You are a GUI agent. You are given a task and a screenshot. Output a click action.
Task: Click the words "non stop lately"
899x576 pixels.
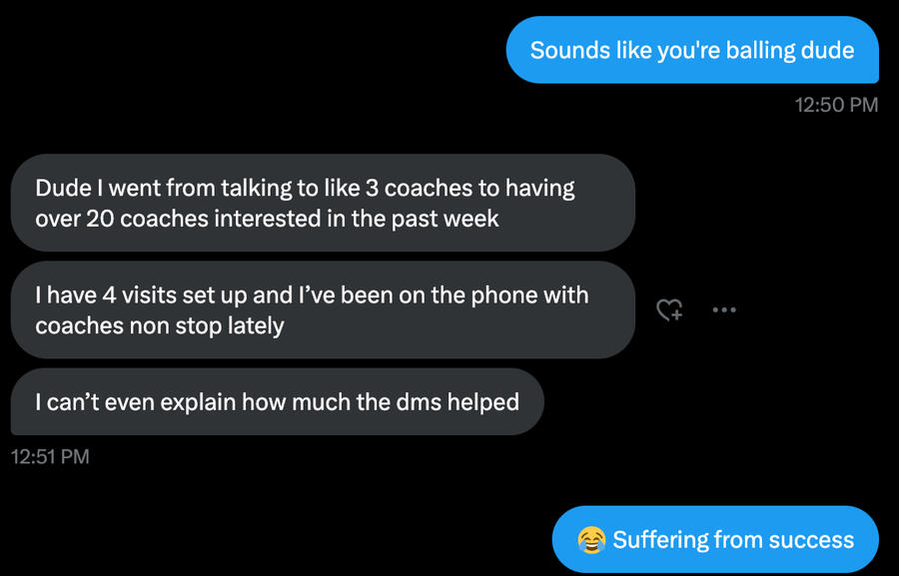click(207, 325)
